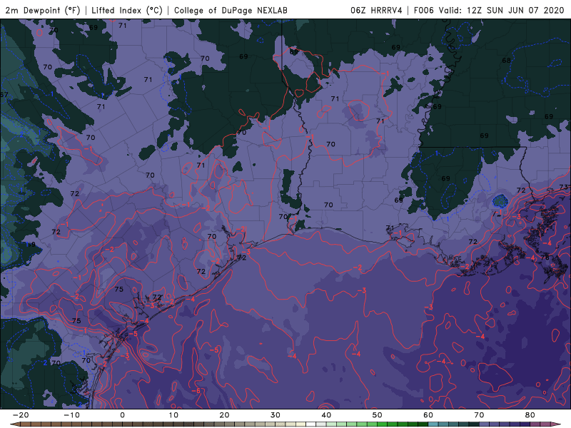This screenshot has height=428, width=571.
Task: Click the "67" dewpoint value on the map
Action: (x=4, y=95)
